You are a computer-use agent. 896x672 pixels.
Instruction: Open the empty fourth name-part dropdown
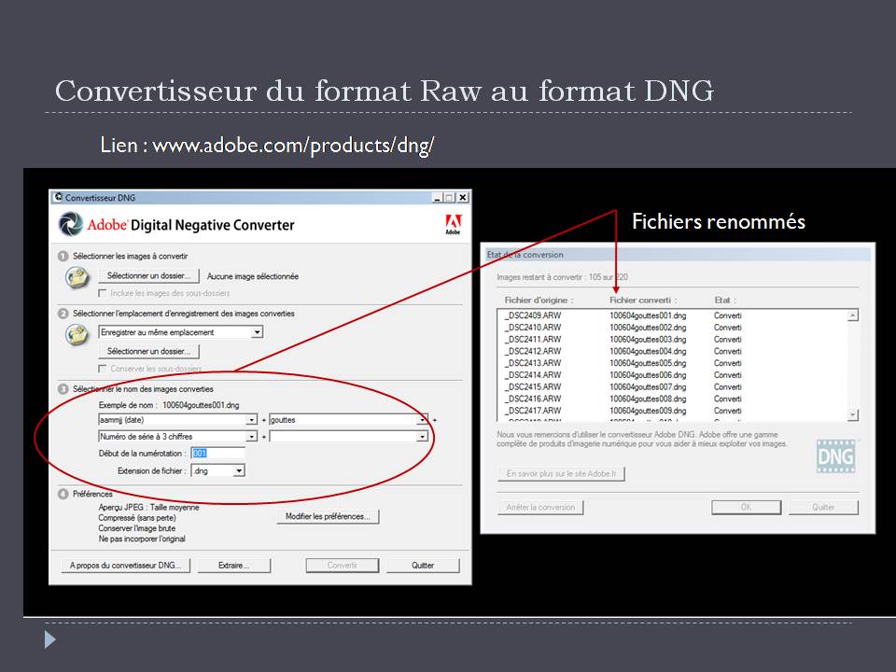click(x=422, y=437)
